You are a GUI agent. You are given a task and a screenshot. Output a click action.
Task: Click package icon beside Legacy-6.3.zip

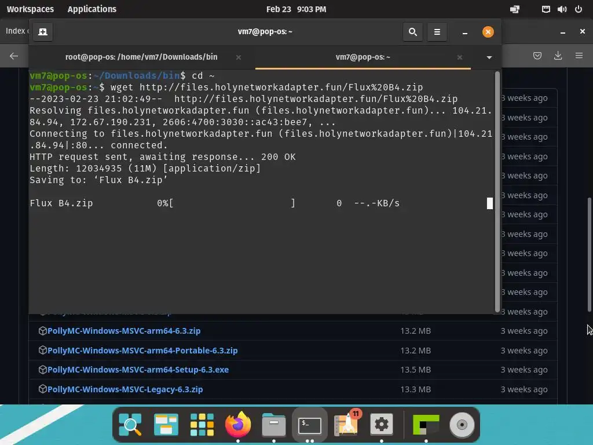tap(43, 389)
